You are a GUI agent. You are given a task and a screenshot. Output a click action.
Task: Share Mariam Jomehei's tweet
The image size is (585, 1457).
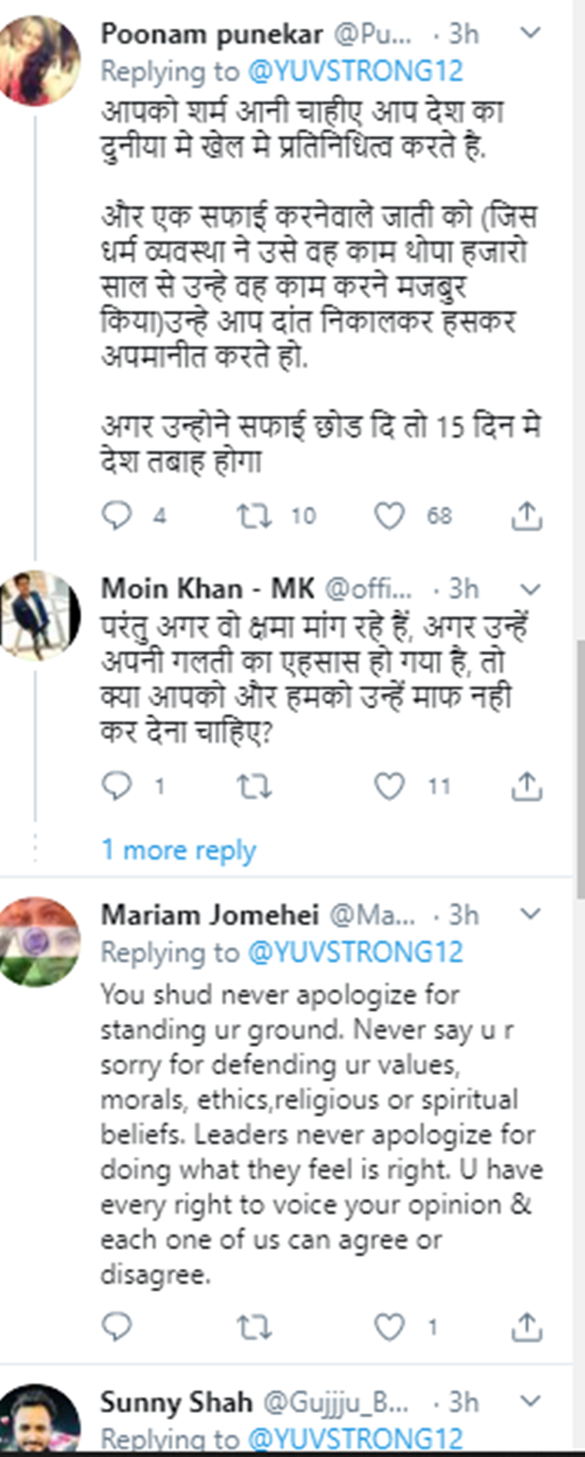coord(526,1326)
